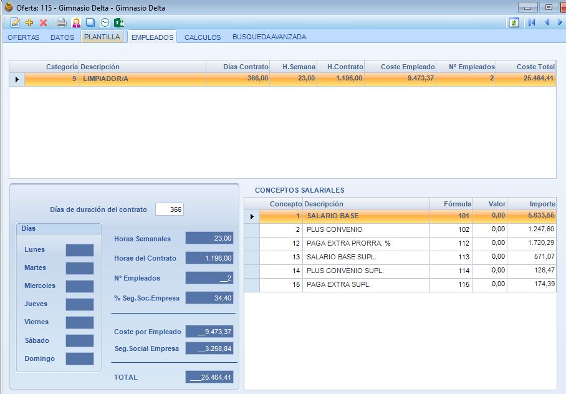Open the OFERTAS tab
Image resolution: width=566 pixels, height=394 pixels.
click(x=24, y=37)
